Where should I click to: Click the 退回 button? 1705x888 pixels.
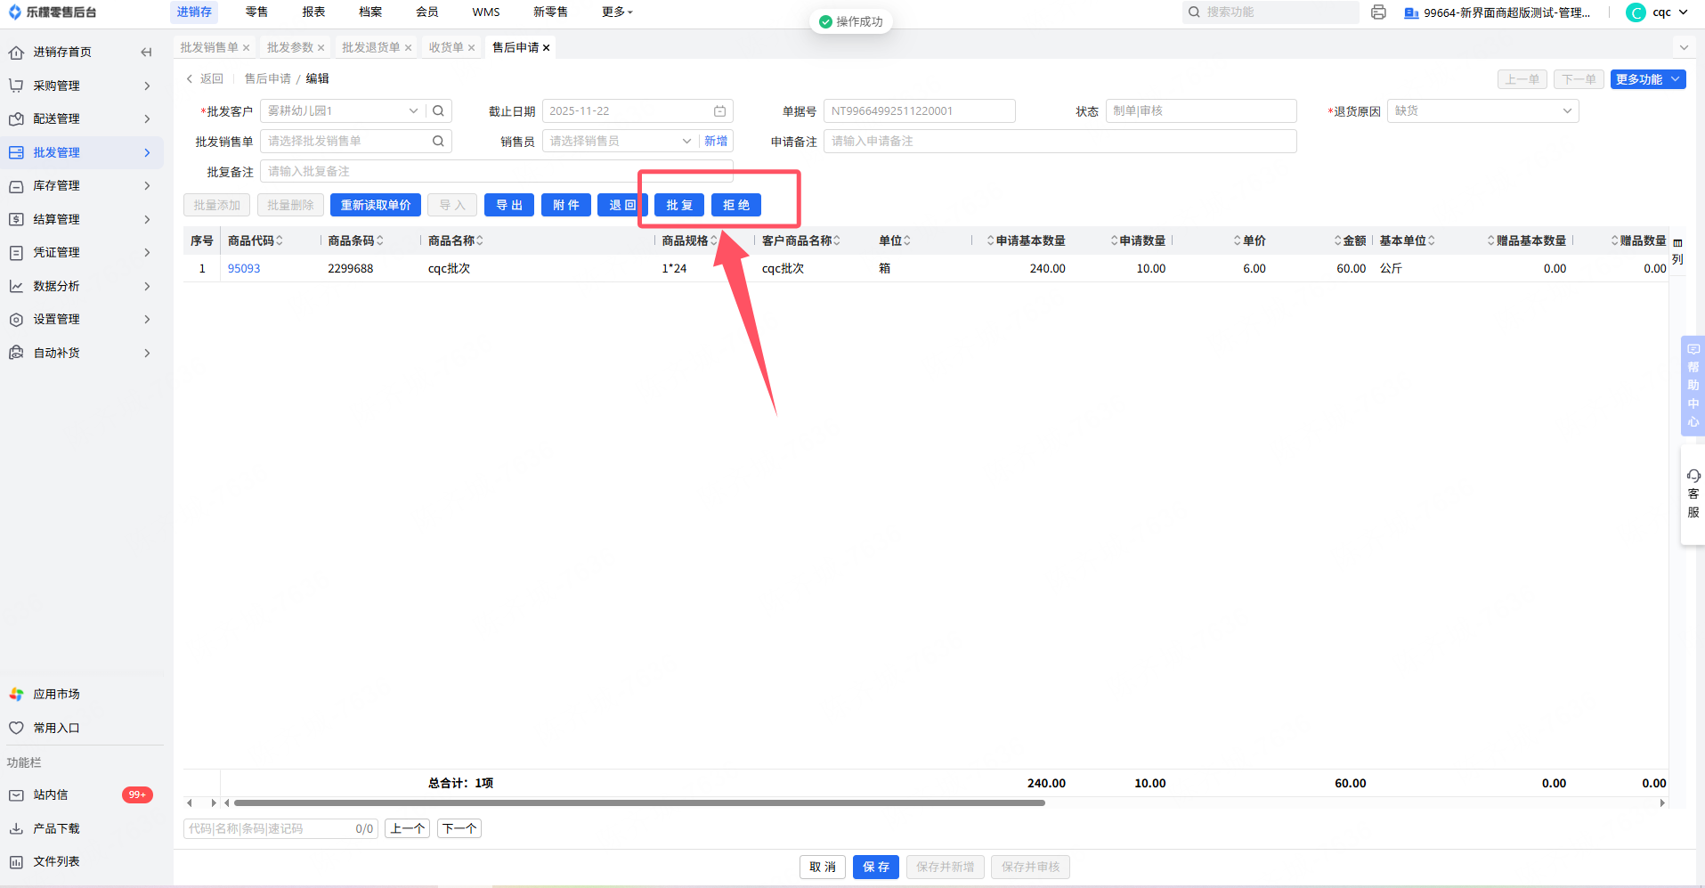622,205
